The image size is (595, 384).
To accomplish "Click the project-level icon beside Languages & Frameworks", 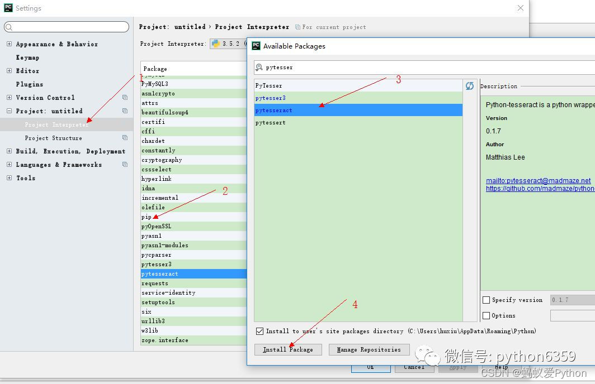I will tap(125, 164).
